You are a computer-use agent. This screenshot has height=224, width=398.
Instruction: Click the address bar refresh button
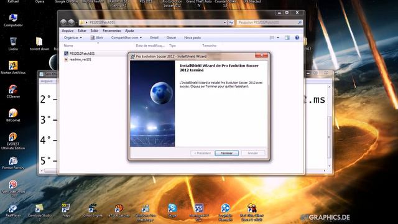click(231, 22)
